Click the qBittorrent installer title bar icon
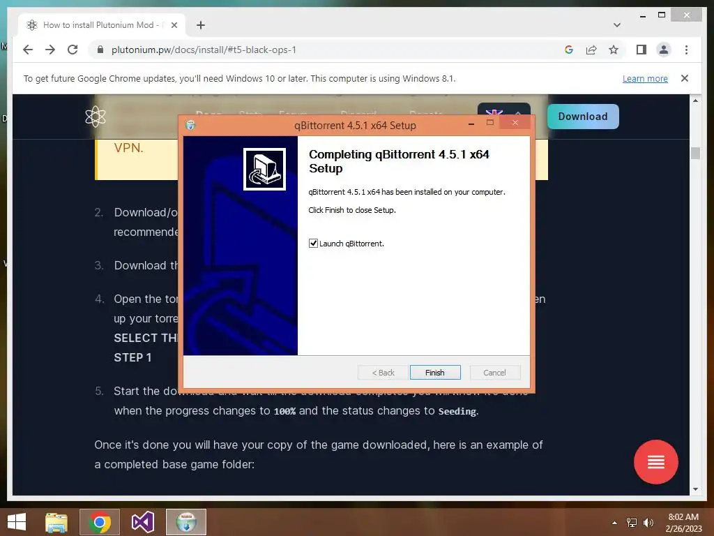Viewport: 714px width, 536px height. pos(190,125)
